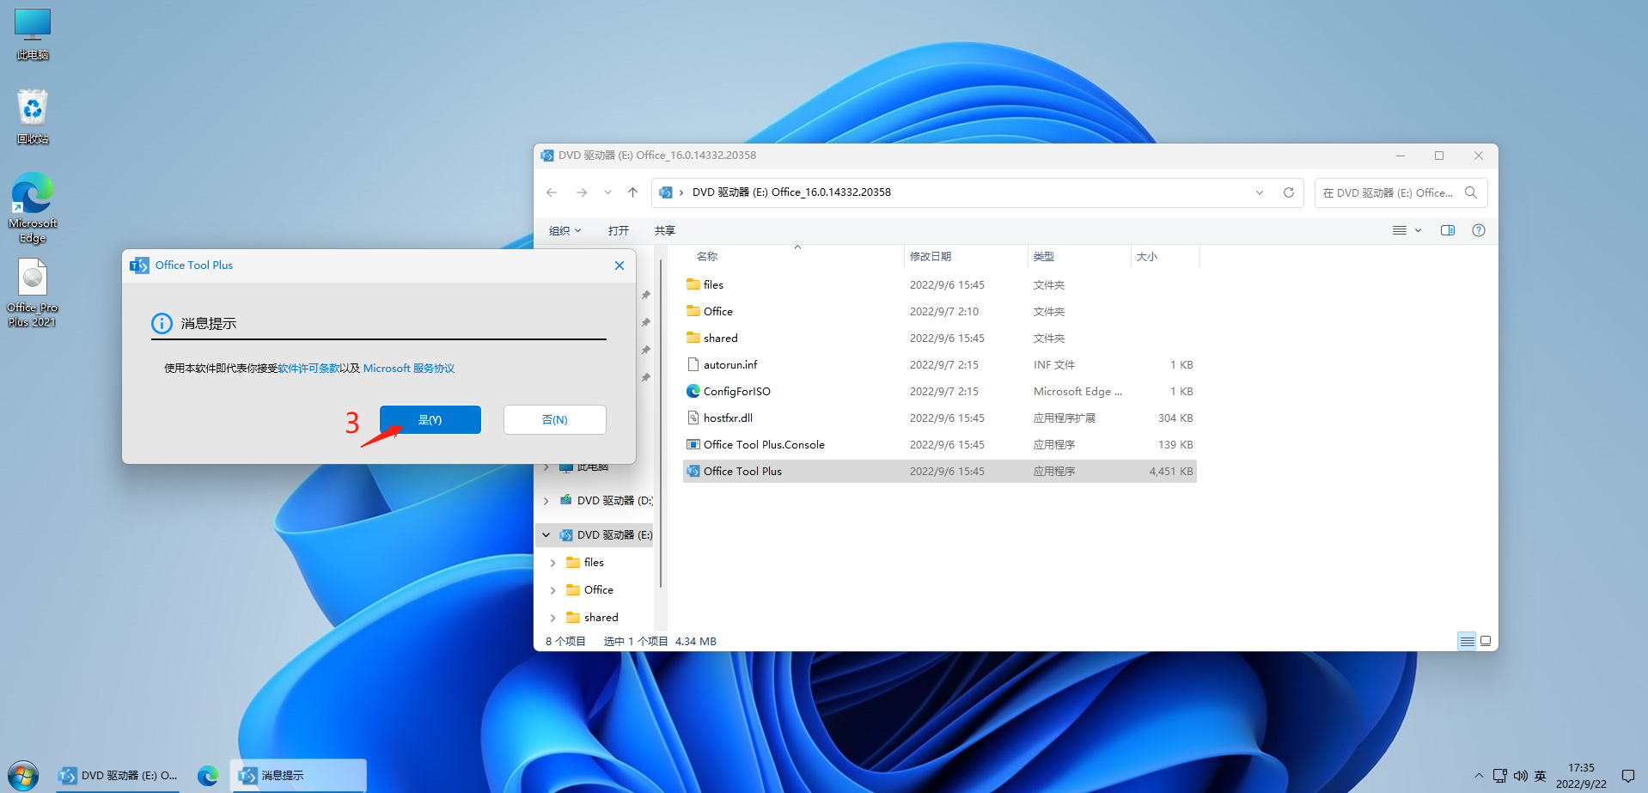This screenshot has height=793, width=1648.
Task: Click the search magnifier icon
Action: 1471,192
